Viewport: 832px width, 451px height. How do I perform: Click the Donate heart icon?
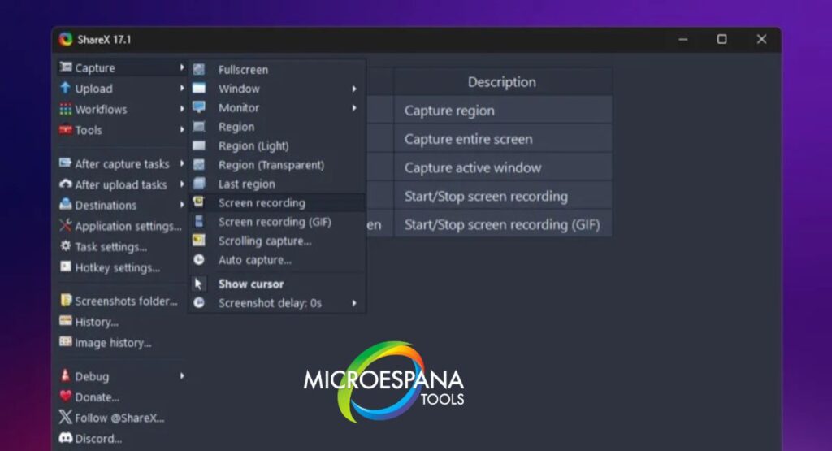(65, 396)
